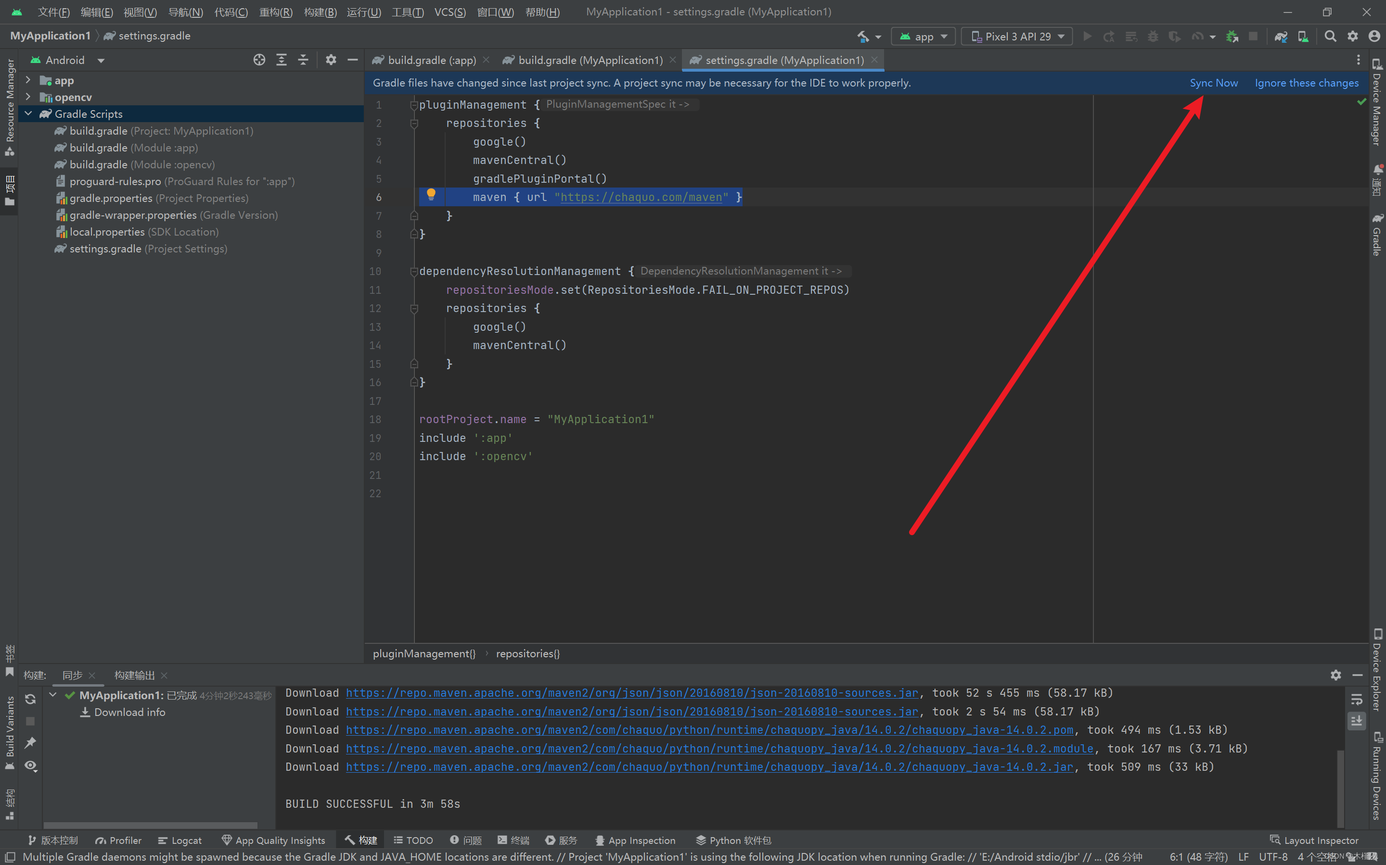Click the lightbulb intention icon on line 6
This screenshot has width=1386, height=865.
click(x=431, y=195)
